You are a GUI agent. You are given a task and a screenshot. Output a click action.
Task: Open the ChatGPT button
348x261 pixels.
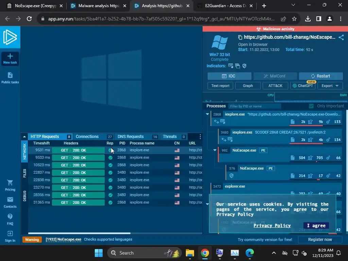303,86
